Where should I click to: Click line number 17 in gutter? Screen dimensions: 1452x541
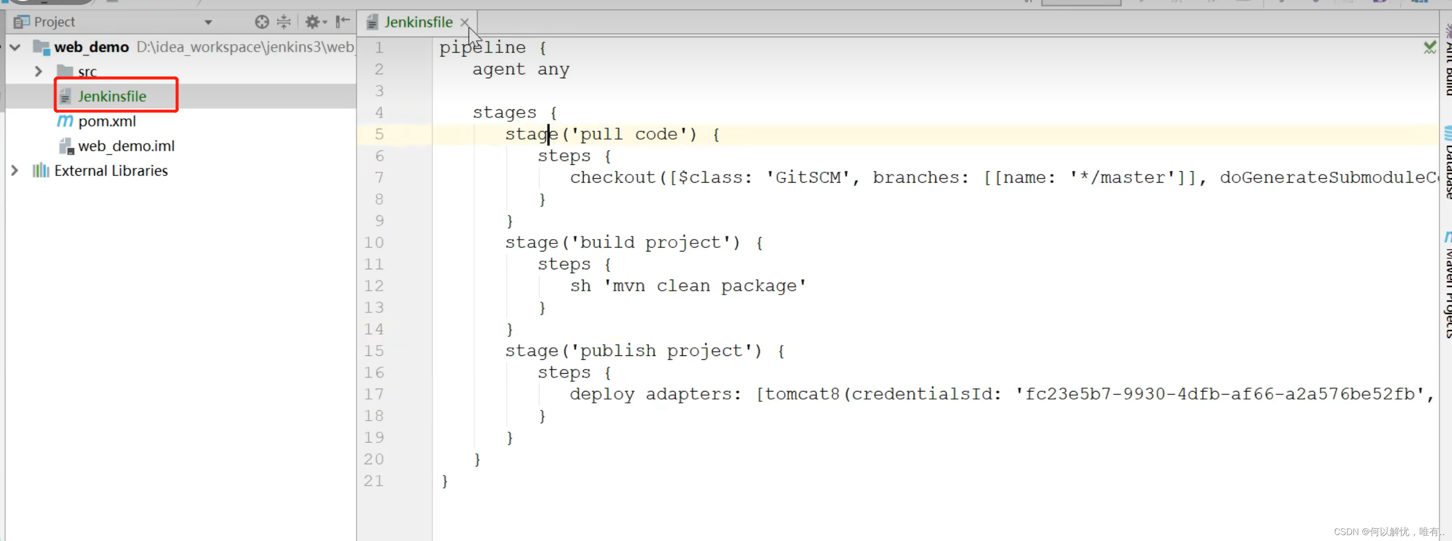[x=374, y=393]
